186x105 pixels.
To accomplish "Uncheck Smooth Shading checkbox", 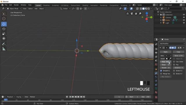I will 161,71.
